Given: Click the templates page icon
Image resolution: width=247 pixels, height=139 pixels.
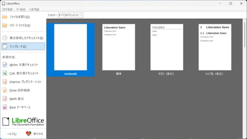Looking at the screenshot, I should pos(5,46).
